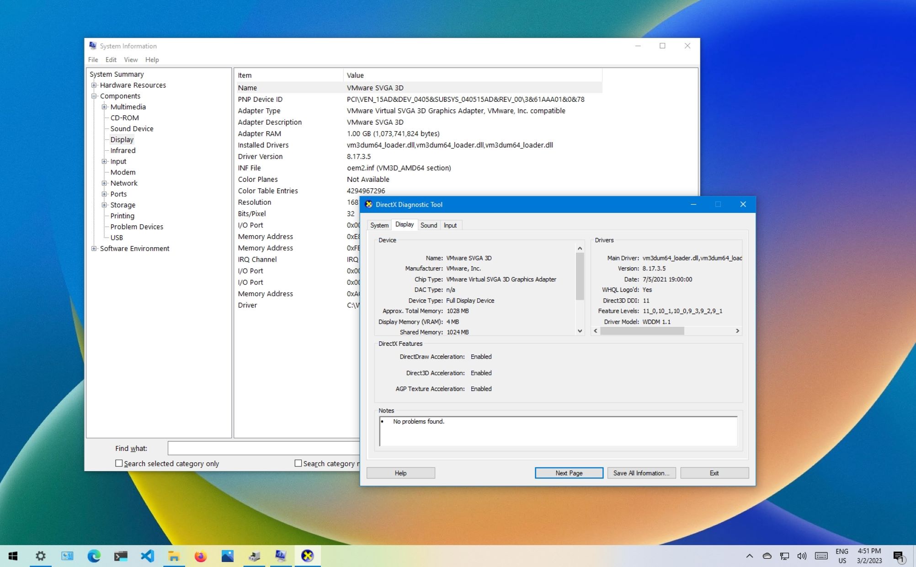The width and height of the screenshot is (916, 567).
Task: Click the Next Page button
Action: [569, 473]
